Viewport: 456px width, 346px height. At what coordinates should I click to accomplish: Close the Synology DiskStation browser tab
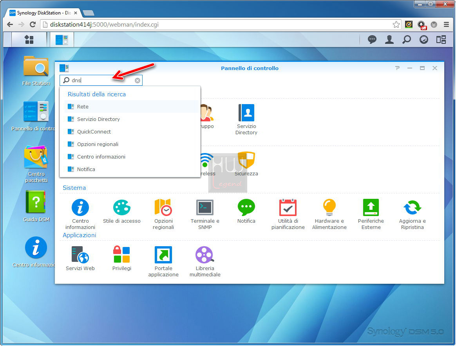coord(76,13)
